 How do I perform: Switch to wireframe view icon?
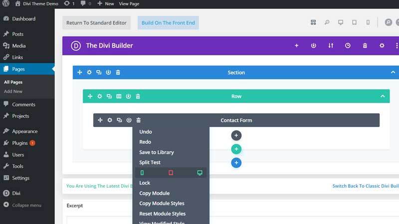click(x=313, y=22)
